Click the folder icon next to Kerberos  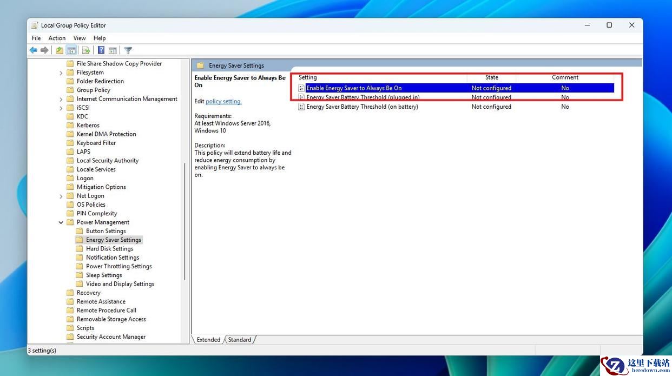coord(70,125)
